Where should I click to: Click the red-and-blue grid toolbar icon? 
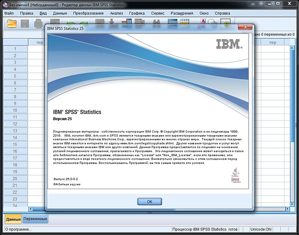[127, 21]
